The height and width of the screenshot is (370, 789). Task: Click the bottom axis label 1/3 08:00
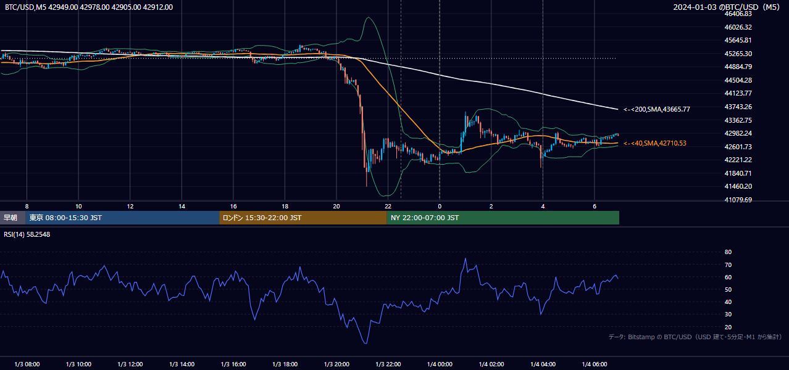pos(27,364)
